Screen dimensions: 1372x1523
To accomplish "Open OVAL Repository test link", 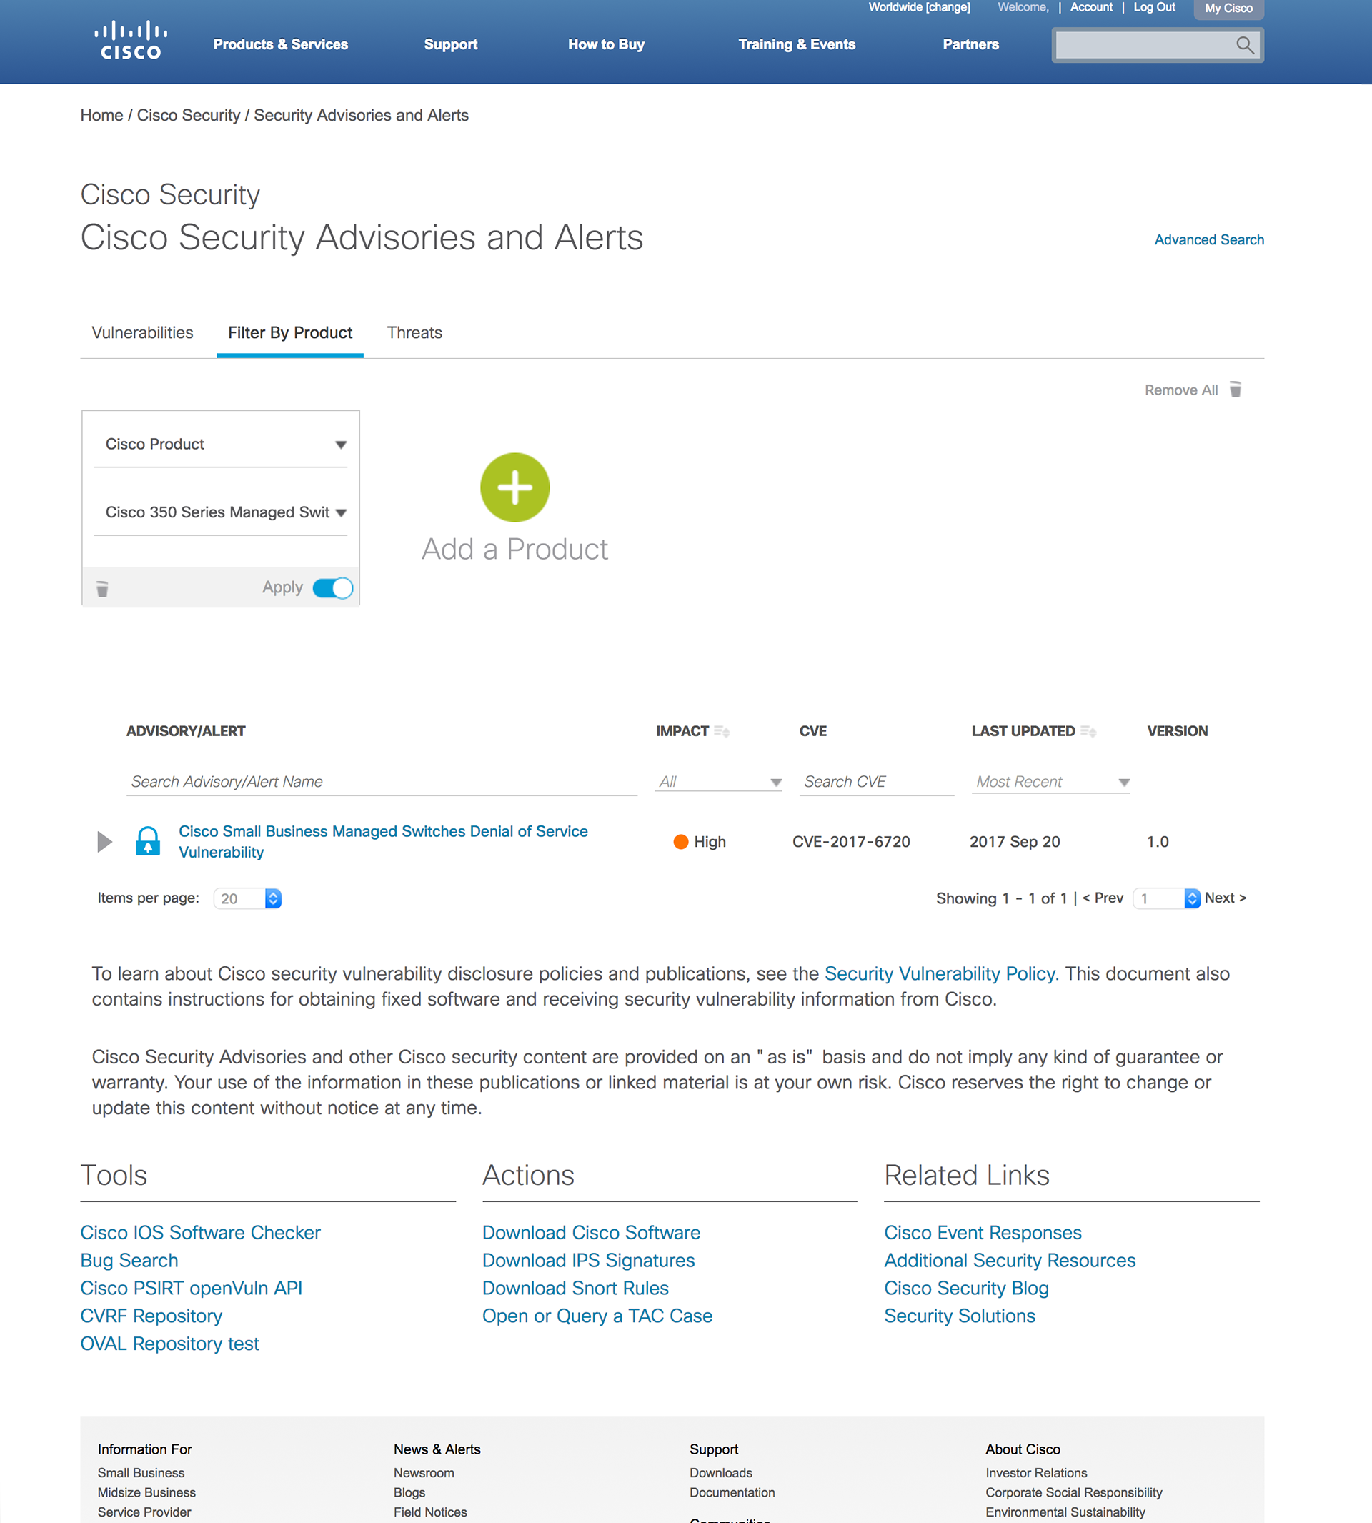I will (x=169, y=1344).
